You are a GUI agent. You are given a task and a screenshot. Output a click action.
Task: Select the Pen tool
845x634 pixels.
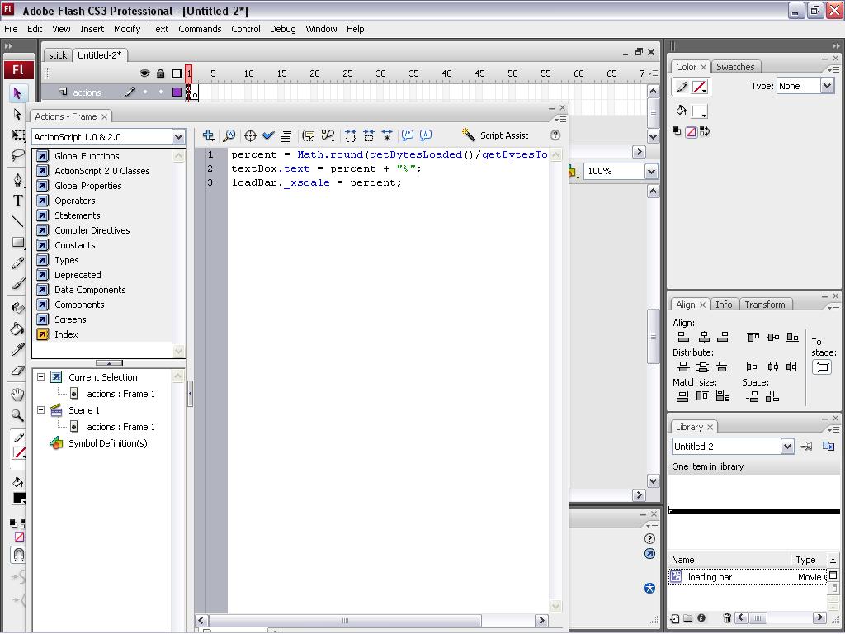tap(17, 179)
